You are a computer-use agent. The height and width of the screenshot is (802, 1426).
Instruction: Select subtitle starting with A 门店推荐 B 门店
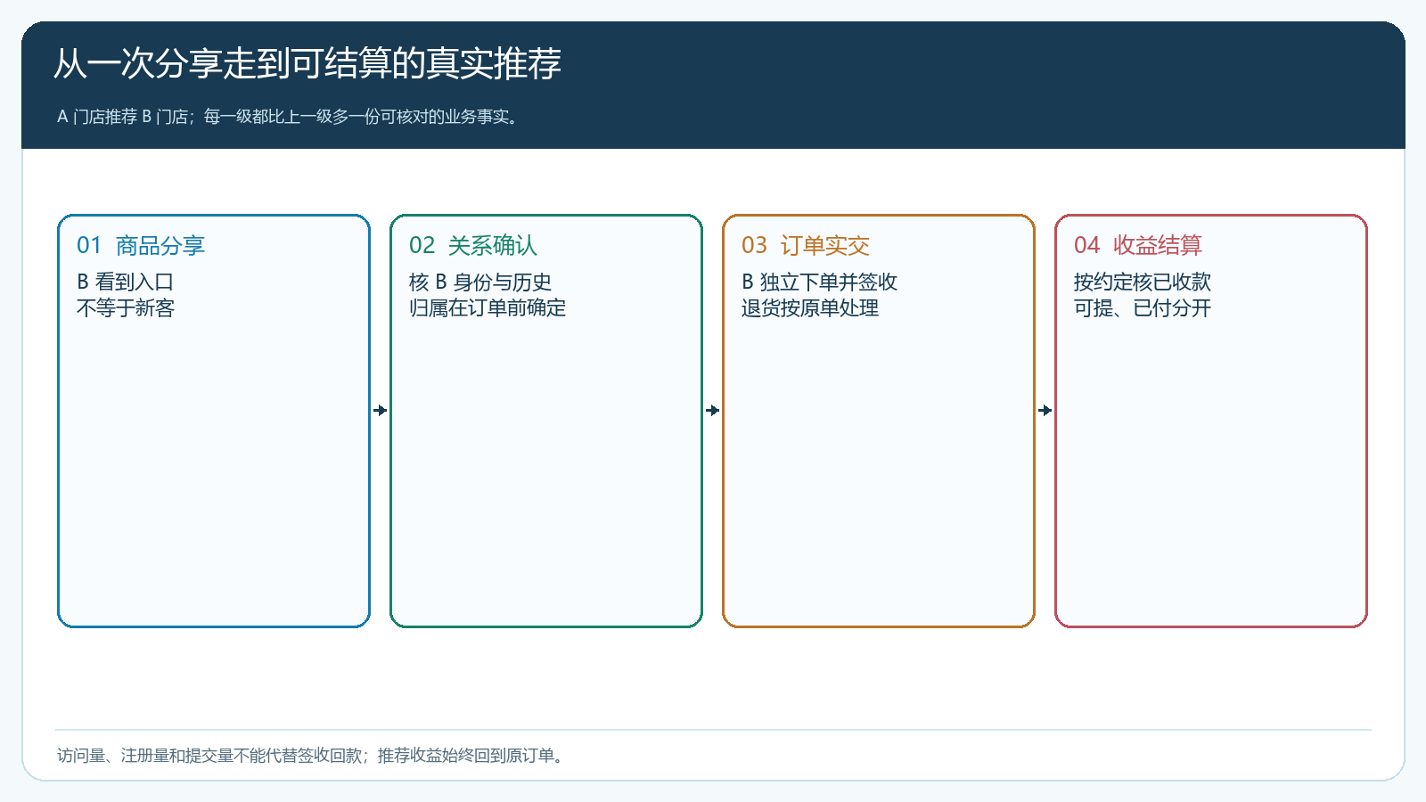point(289,117)
